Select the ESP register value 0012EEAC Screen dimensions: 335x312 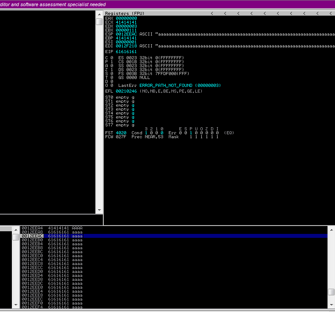tap(126, 34)
